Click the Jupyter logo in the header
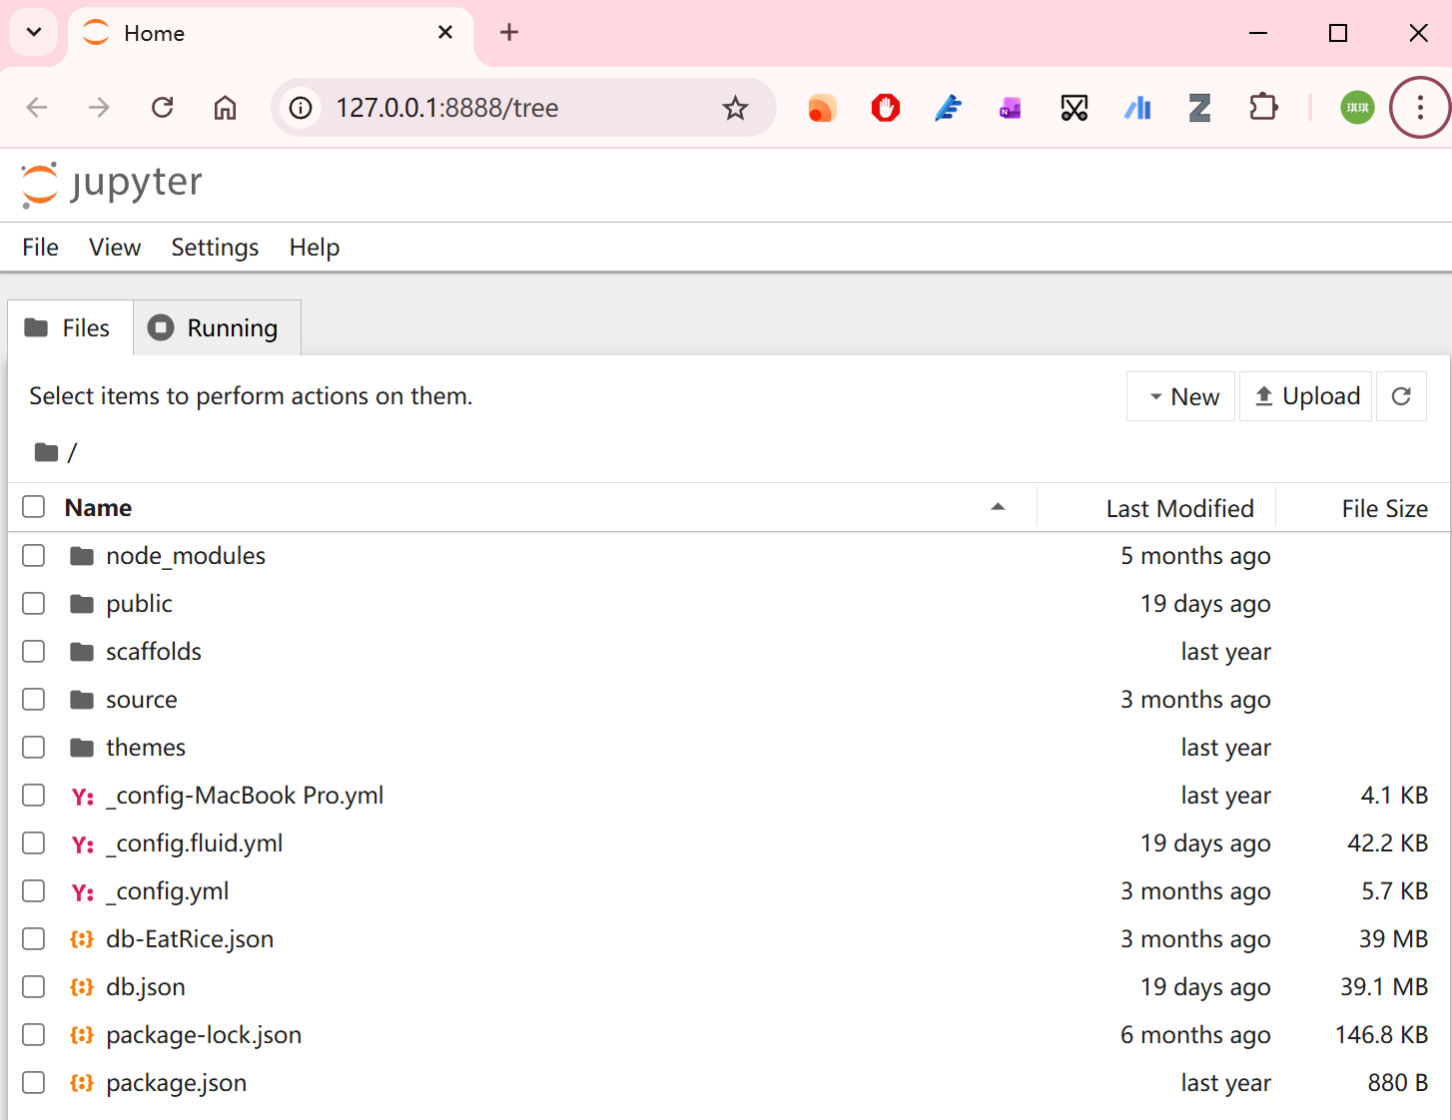The height and width of the screenshot is (1120, 1452). pos(111,184)
